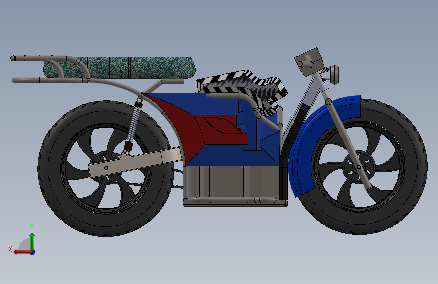The width and height of the screenshot is (438, 284).
Task: Select the gray rear swing arm
Action: pyautogui.click(x=135, y=162)
